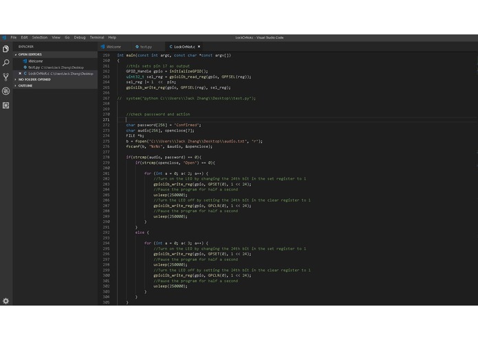Select test.py in Open Editors list
478x340 pixels.
55,67
